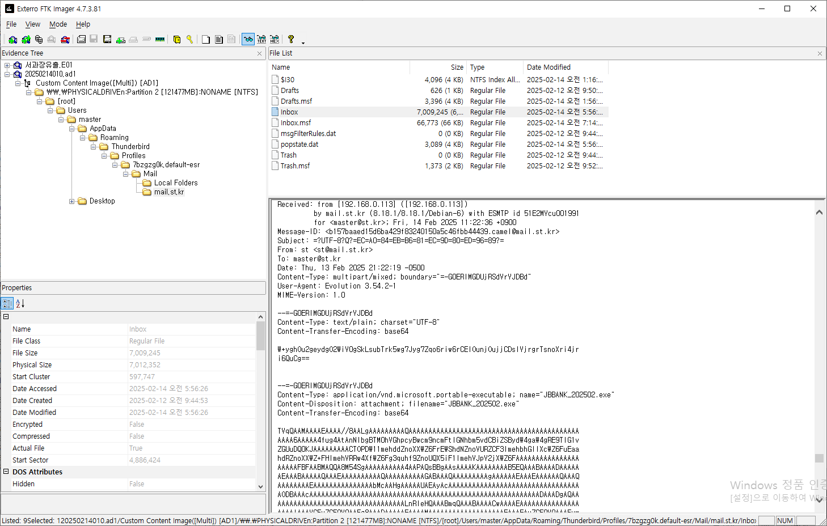Viewport: 827px width, 526px height.
Task: Click the Capture Memory chip icon
Action: 160,39
